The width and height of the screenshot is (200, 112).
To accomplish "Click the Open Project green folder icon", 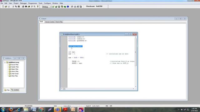I will [x=56, y=7].
